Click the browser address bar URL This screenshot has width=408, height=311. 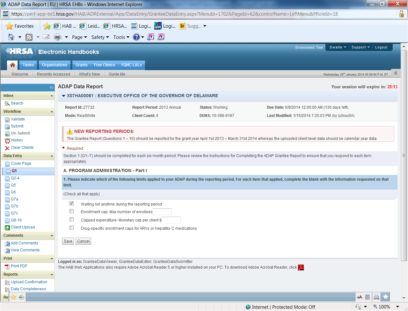pyautogui.click(x=175, y=14)
